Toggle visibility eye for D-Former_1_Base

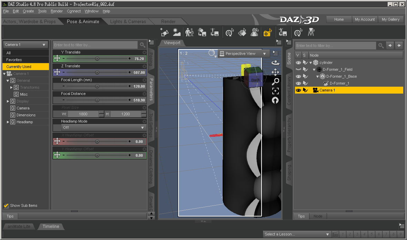(x=298, y=76)
